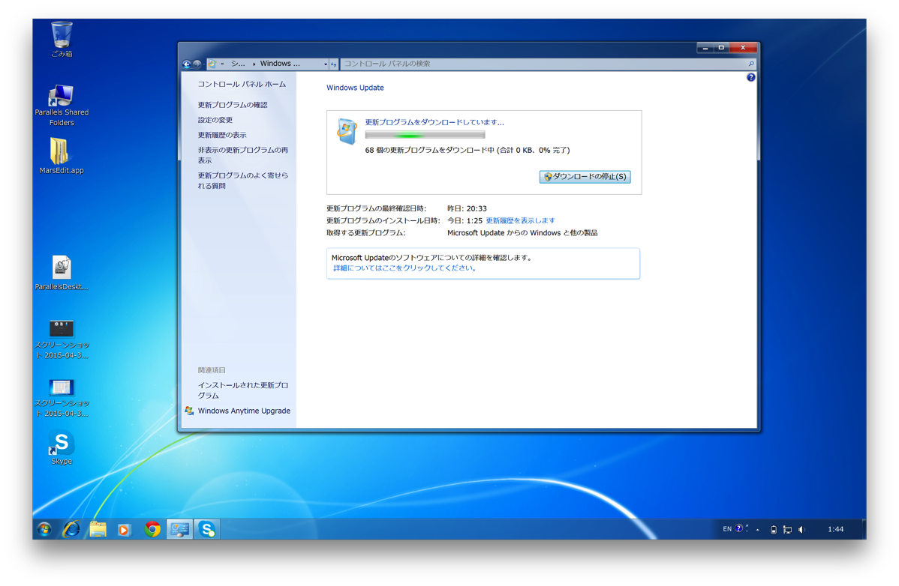Open help via the blue question mark icon
899x586 pixels.
click(x=750, y=77)
